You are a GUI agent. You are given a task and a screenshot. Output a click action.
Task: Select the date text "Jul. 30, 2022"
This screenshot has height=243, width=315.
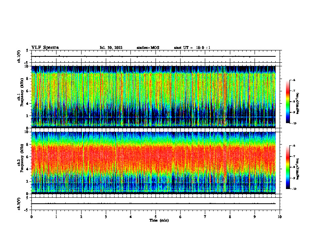point(111,48)
